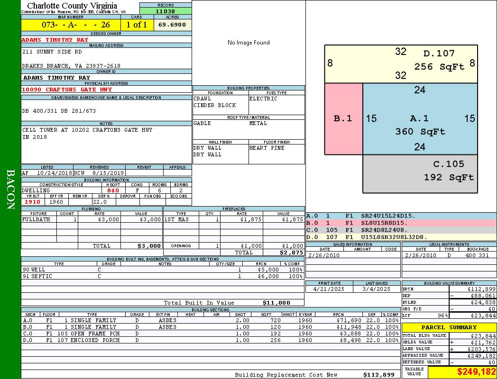Select the yellow map number field

click(x=71, y=25)
